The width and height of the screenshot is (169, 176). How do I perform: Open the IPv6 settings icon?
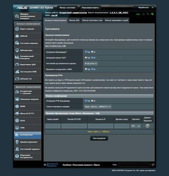click(x=17, y=121)
